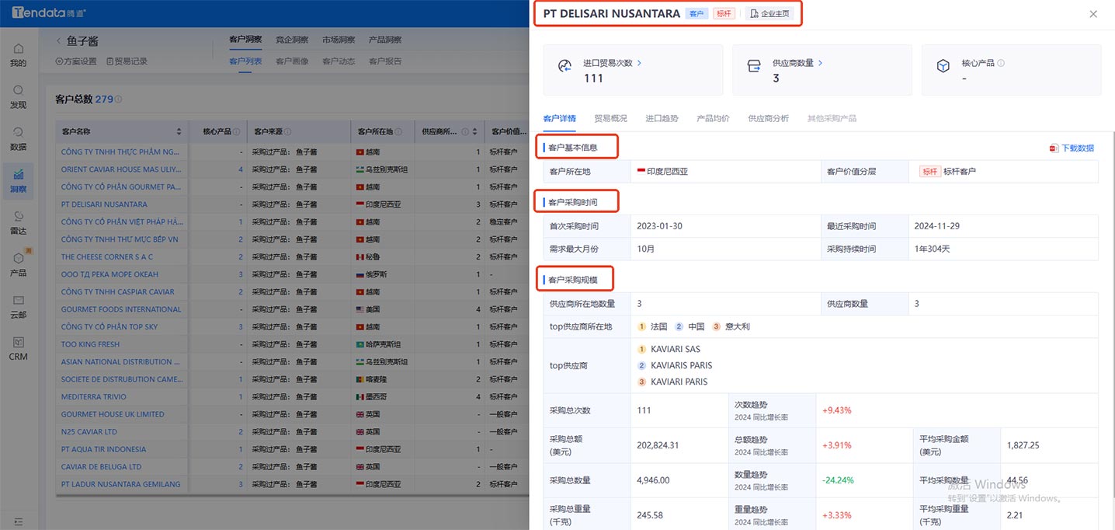Click the 核心产品 cube icon
The image size is (1115, 530).
(943, 67)
